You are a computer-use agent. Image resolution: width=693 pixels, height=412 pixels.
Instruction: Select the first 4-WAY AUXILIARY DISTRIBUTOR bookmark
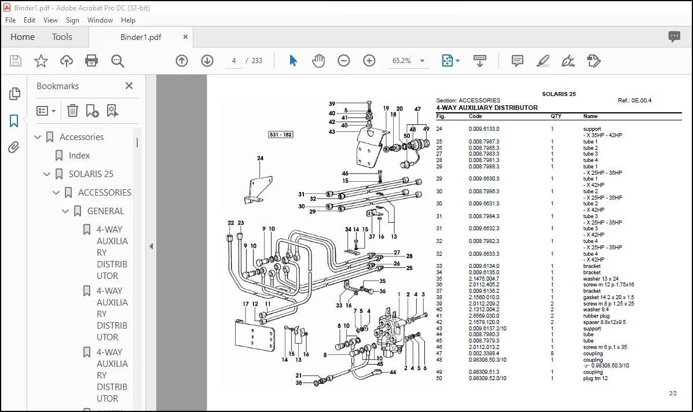pyautogui.click(x=112, y=253)
